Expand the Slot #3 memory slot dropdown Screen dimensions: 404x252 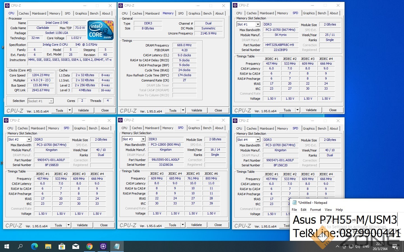143,139
